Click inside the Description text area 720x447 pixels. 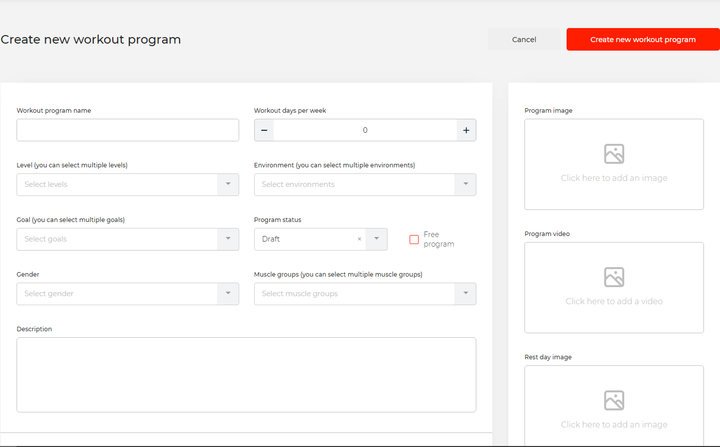click(x=246, y=375)
